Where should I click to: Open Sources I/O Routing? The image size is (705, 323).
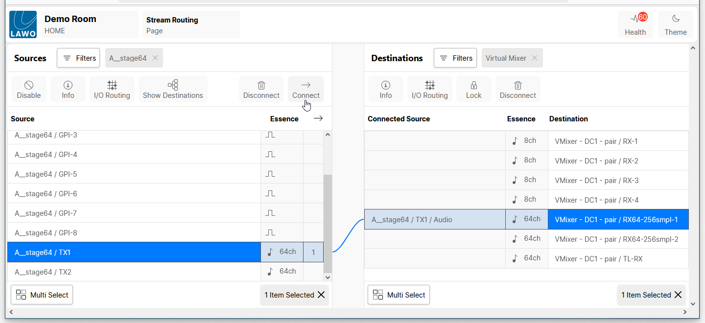(x=112, y=90)
